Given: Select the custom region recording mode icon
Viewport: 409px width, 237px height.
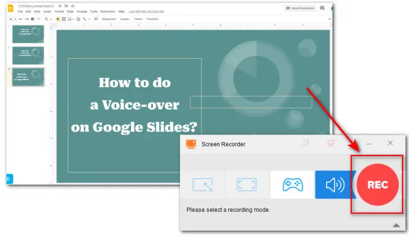Looking at the screenshot, I should [x=202, y=185].
